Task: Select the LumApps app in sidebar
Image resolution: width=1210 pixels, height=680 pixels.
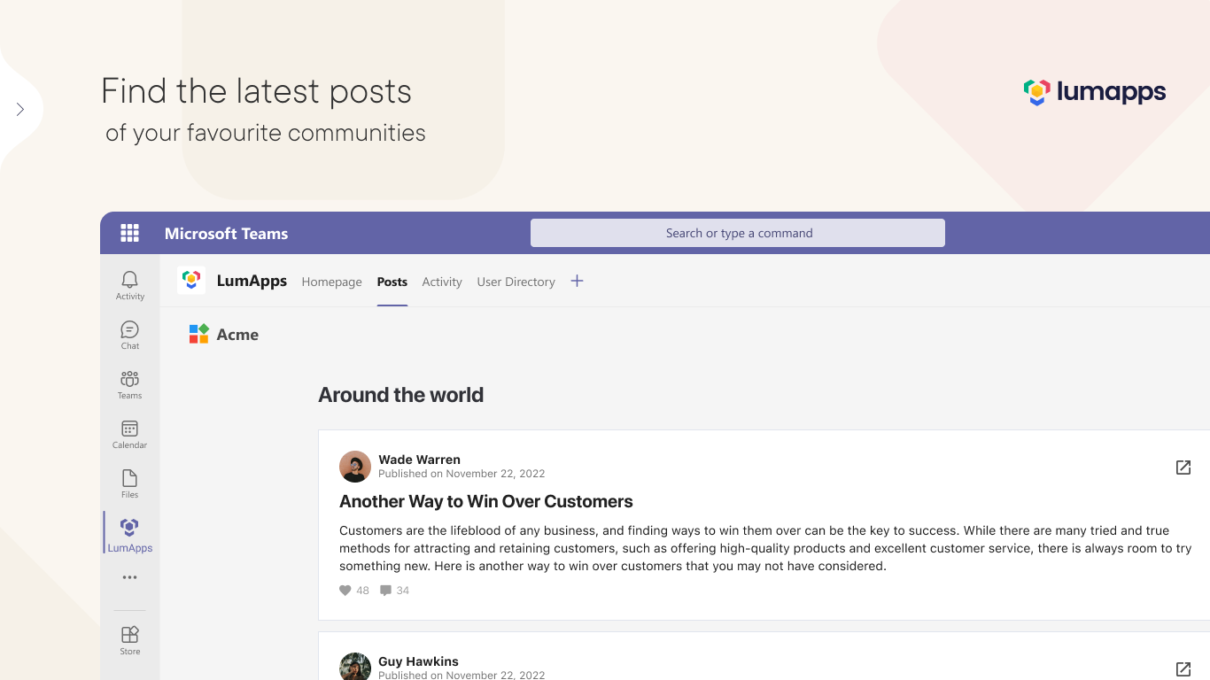Action: point(129,534)
